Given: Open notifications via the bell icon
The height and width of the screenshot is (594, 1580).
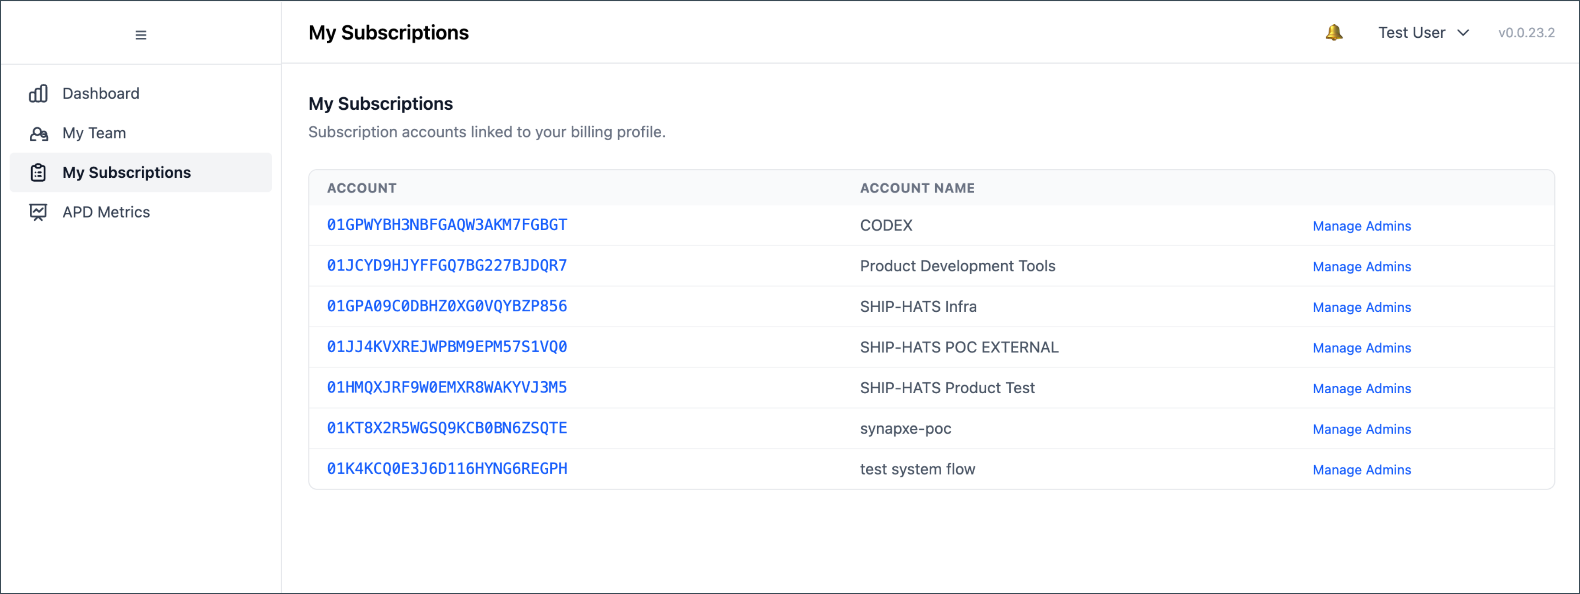Looking at the screenshot, I should tap(1333, 33).
